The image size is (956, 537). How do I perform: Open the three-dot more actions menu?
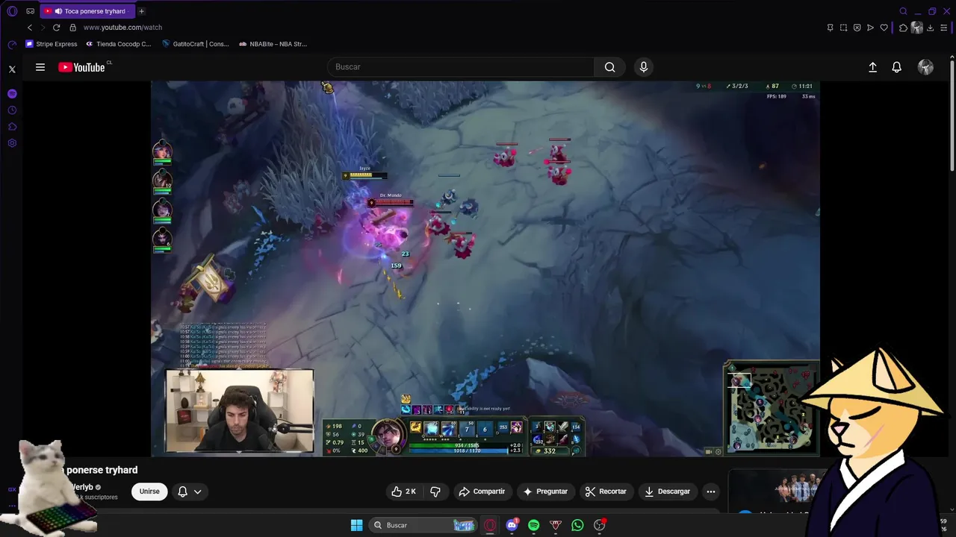point(711,492)
